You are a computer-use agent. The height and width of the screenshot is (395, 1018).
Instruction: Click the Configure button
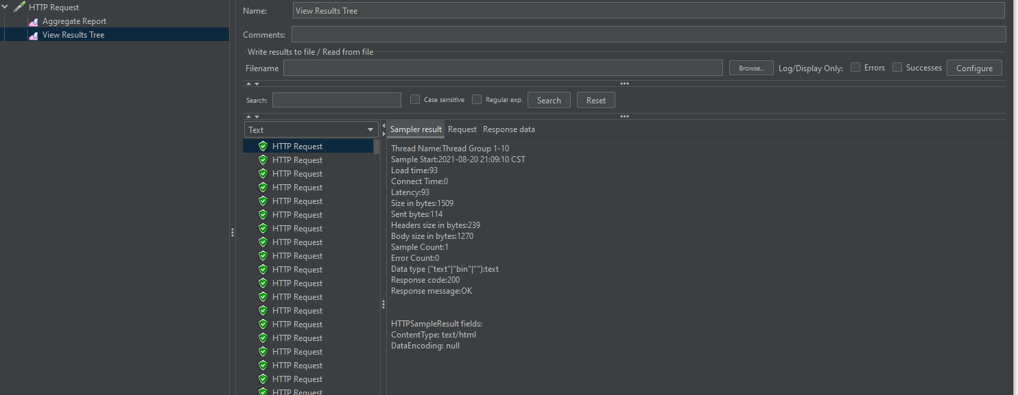[x=974, y=68]
